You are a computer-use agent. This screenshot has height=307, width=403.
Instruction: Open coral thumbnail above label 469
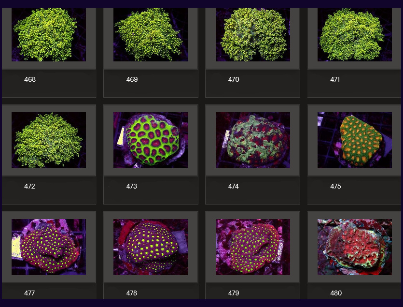tap(151, 34)
